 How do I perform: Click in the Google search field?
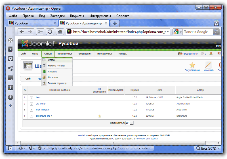pos(197,32)
